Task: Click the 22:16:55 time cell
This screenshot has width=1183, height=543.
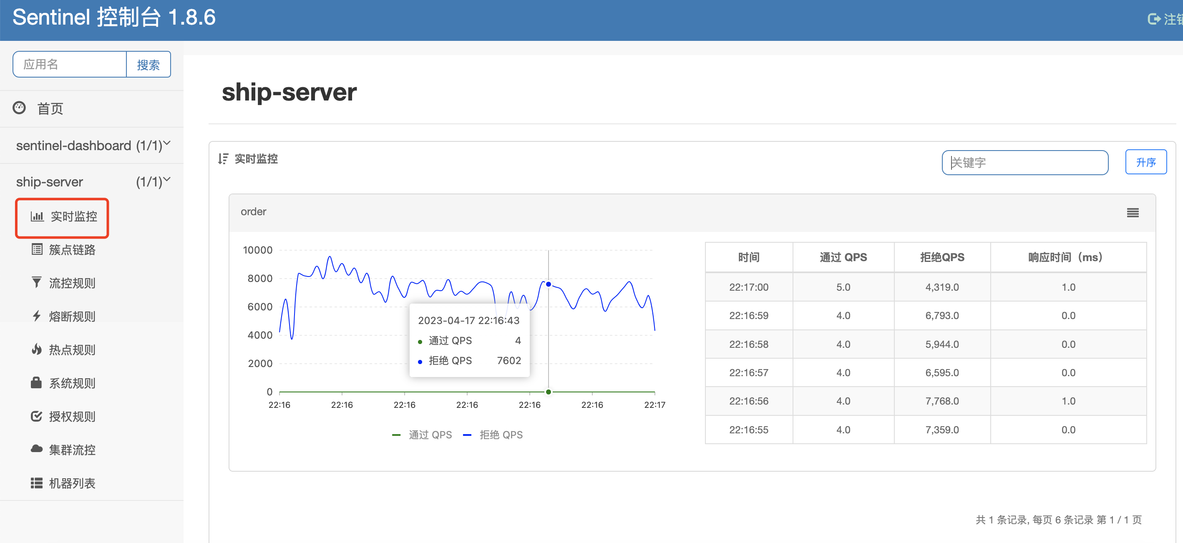Action: tap(749, 430)
